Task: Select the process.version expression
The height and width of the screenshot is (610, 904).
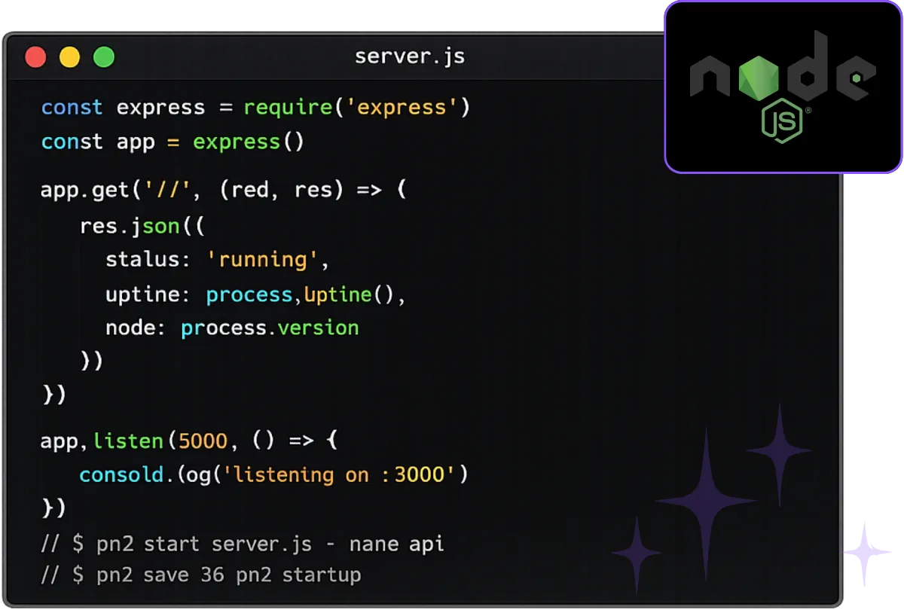Action: click(x=269, y=327)
